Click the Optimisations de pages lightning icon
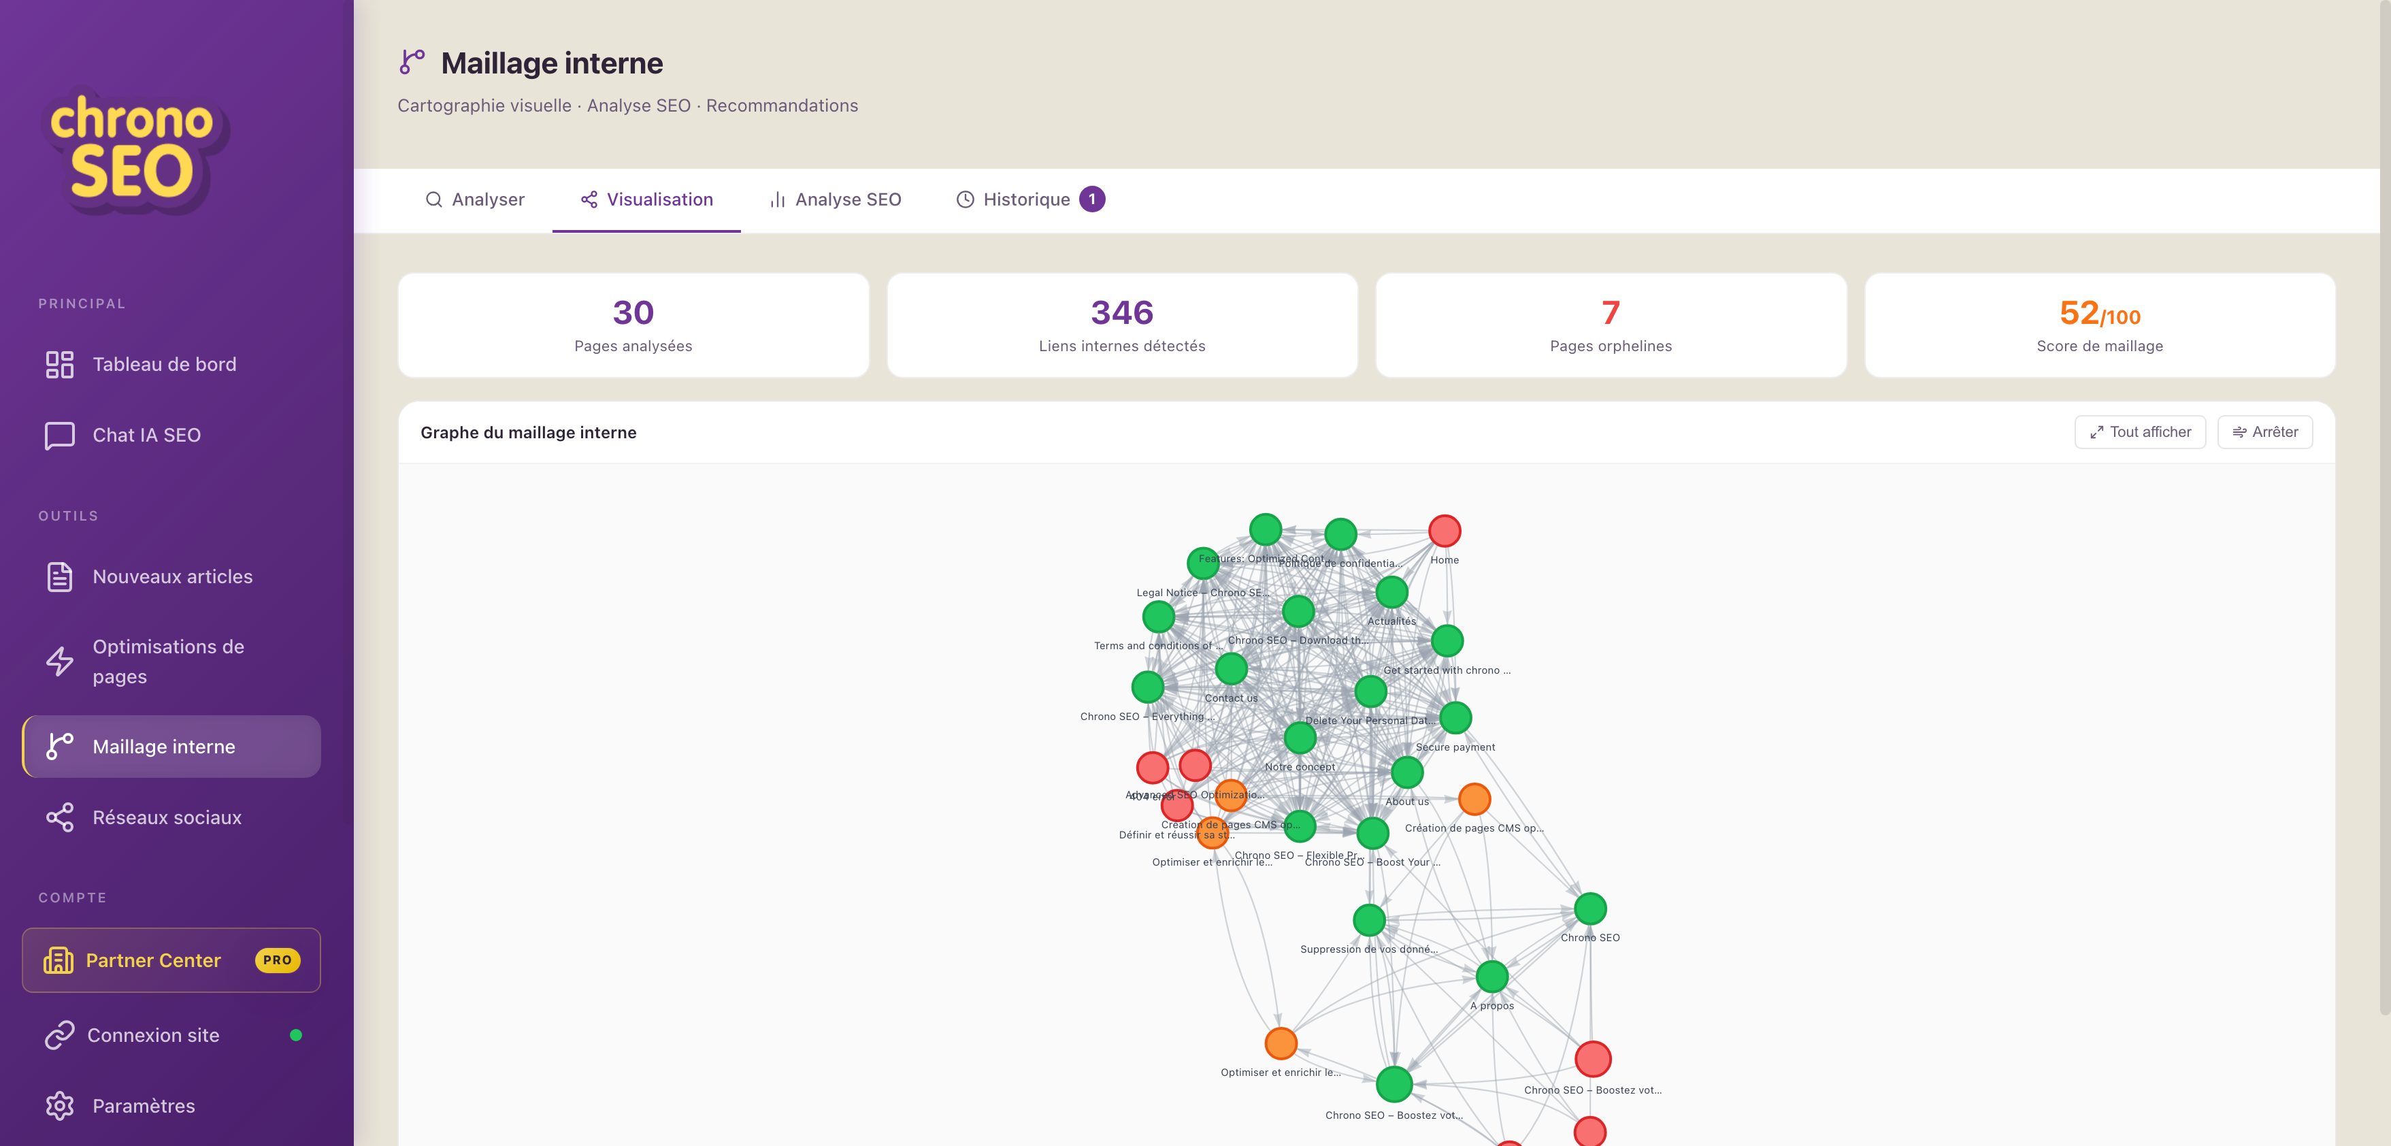 (x=59, y=661)
